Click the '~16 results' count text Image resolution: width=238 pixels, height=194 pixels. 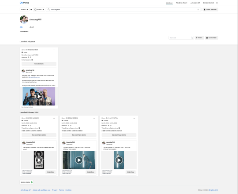24,32
